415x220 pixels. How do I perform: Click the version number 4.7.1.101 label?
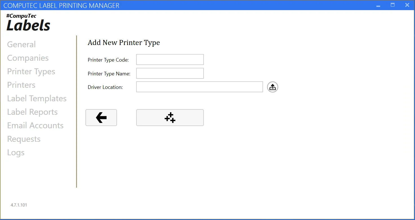pos(19,205)
